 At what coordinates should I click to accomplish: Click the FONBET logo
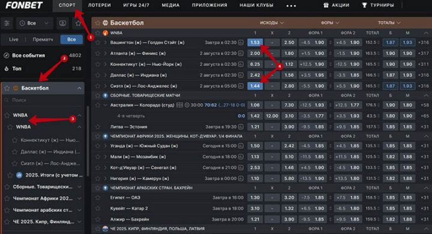tap(24, 5)
